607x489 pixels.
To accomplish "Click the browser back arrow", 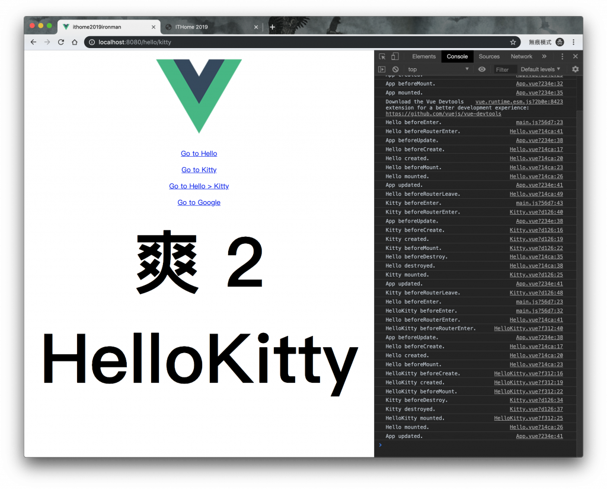I will pos(33,42).
